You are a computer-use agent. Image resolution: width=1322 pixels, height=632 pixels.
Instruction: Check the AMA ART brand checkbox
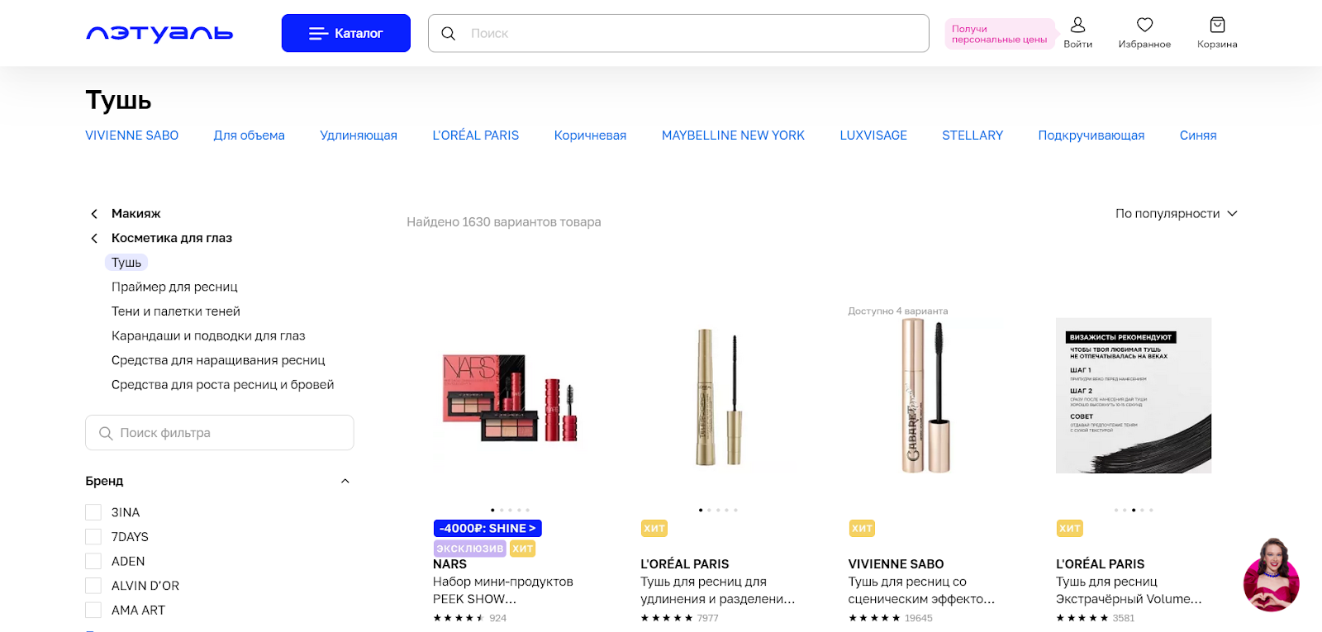coord(93,610)
